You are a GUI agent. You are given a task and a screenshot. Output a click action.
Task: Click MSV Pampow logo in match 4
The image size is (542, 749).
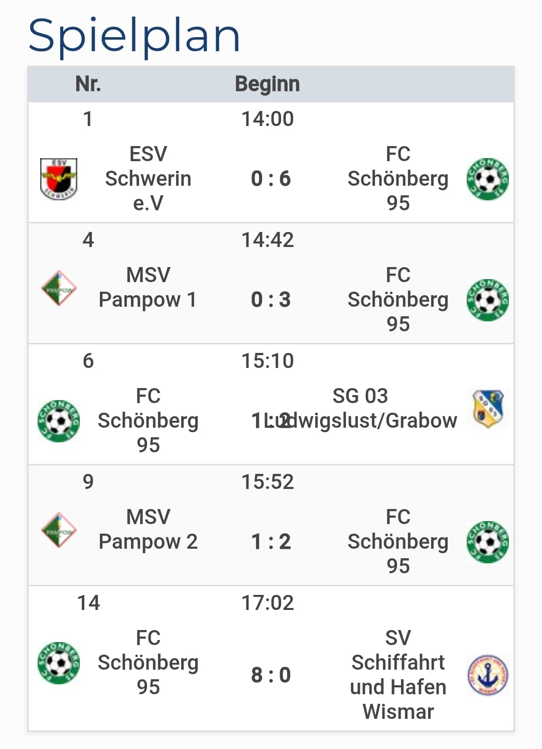(59, 288)
